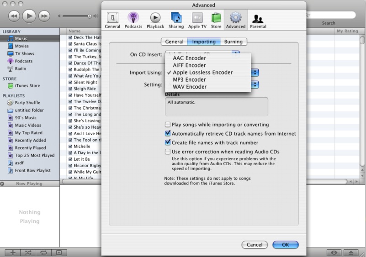The width and height of the screenshot is (366, 257).
Task: Uncheck Automatically retrieve CD track names
Action: pyautogui.click(x=168, y=134)
